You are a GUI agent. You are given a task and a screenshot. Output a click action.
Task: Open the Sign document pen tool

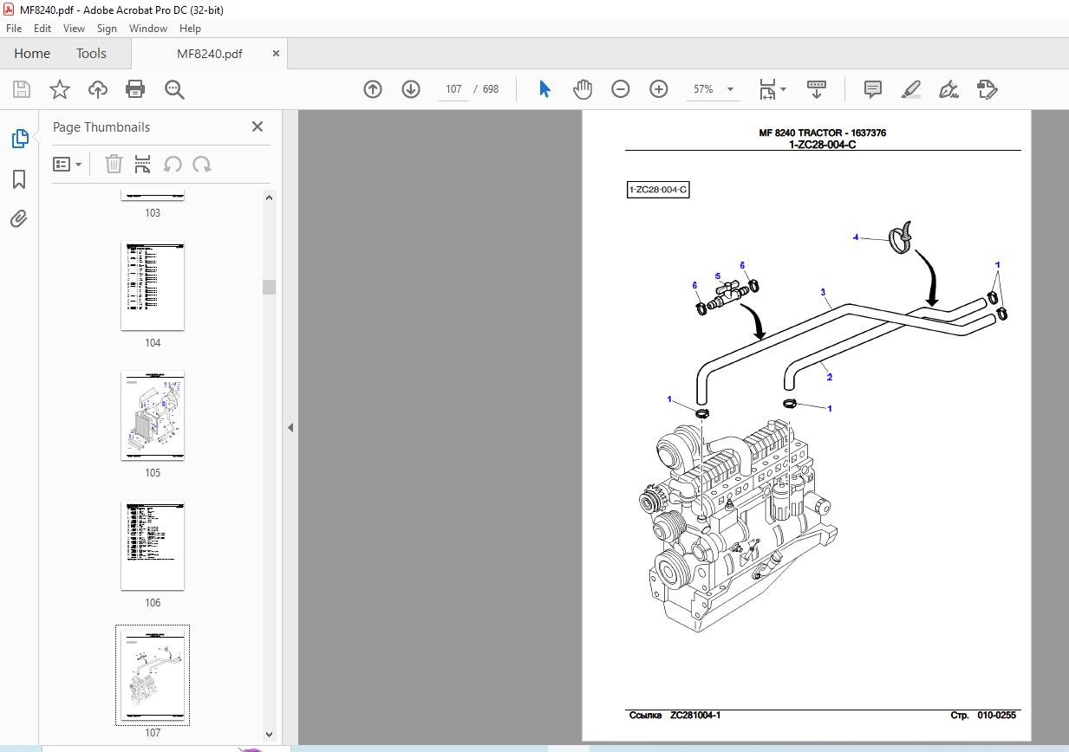[948, 89]
